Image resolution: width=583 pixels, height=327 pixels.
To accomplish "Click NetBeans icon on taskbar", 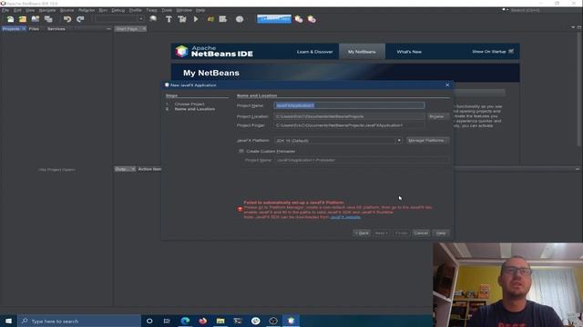I will click(291, 321).
